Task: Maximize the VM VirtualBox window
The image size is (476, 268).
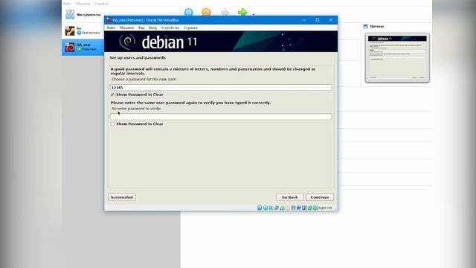Action: (x=318, y=20)
